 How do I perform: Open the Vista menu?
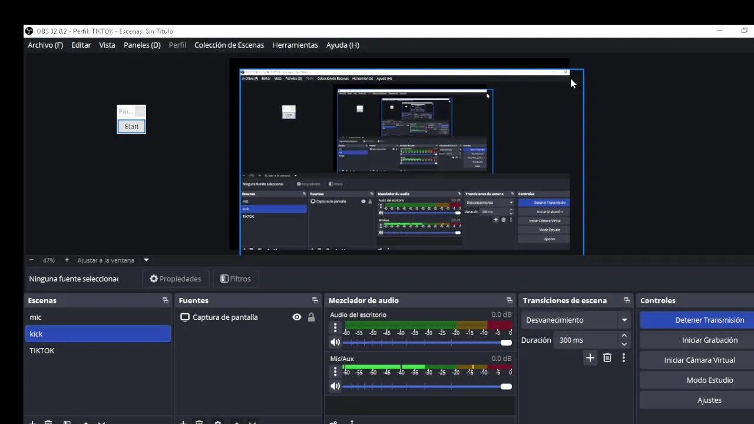coord(107,45)
